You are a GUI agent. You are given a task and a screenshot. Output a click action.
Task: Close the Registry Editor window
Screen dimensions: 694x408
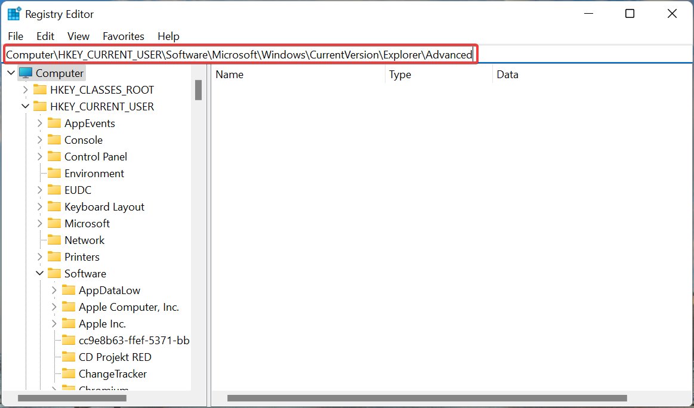pos(672,14)
